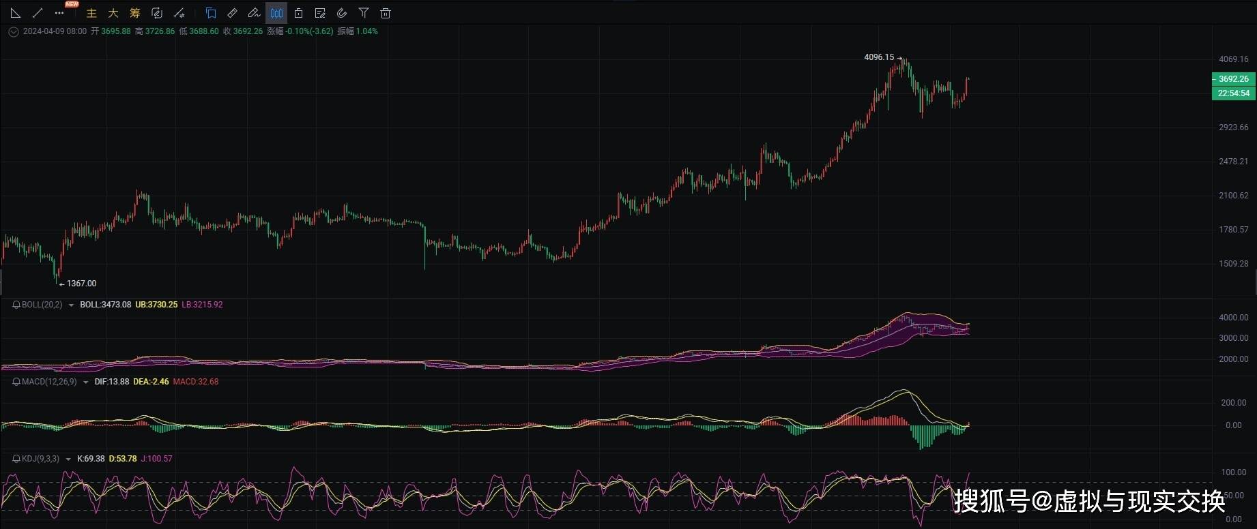1257x529 pixels.
Task: Toggle the 筹 chip distribution button
Action: pyautogui.click(x=135, y=13)
